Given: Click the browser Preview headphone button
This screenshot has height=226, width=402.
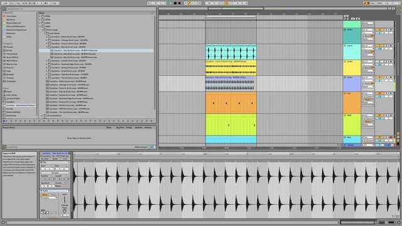Looking at the screenshot, I should 4,121.
